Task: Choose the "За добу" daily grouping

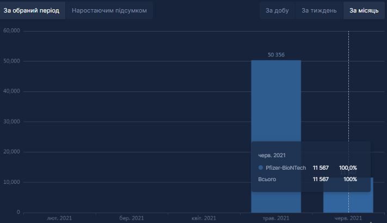Action: (x=277, y=10)
